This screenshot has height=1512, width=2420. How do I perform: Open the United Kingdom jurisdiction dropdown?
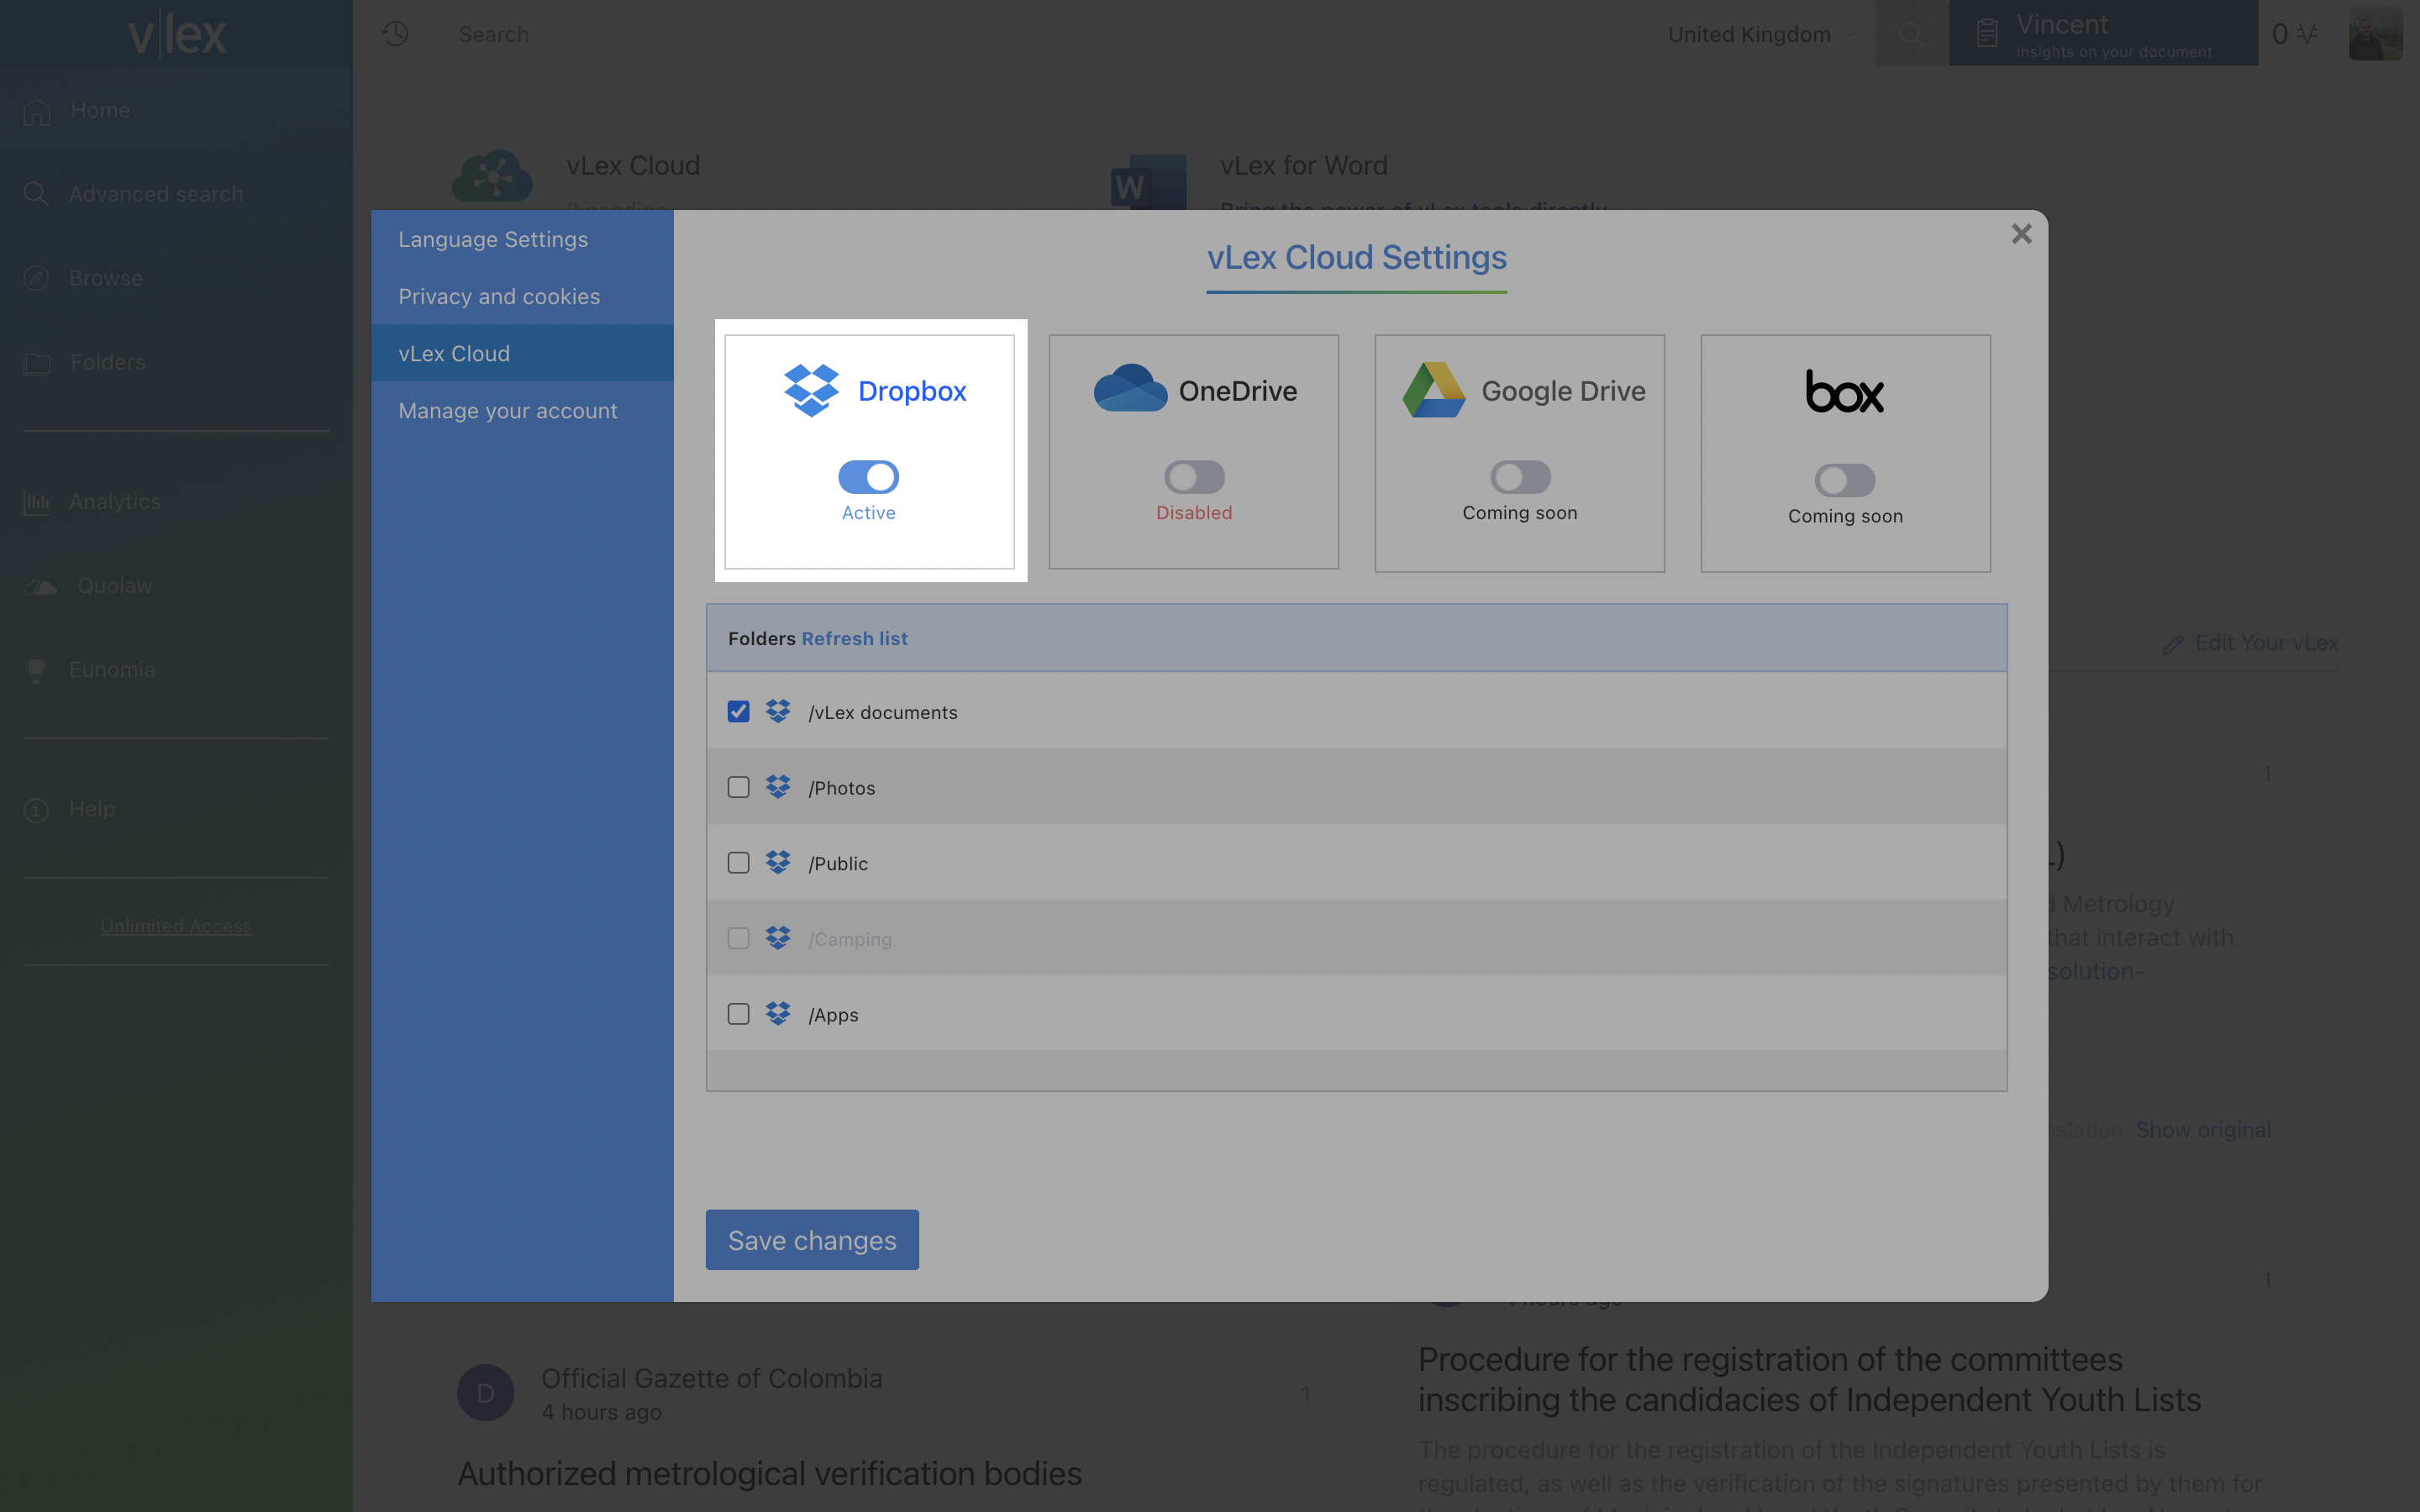coord(1762,34)
